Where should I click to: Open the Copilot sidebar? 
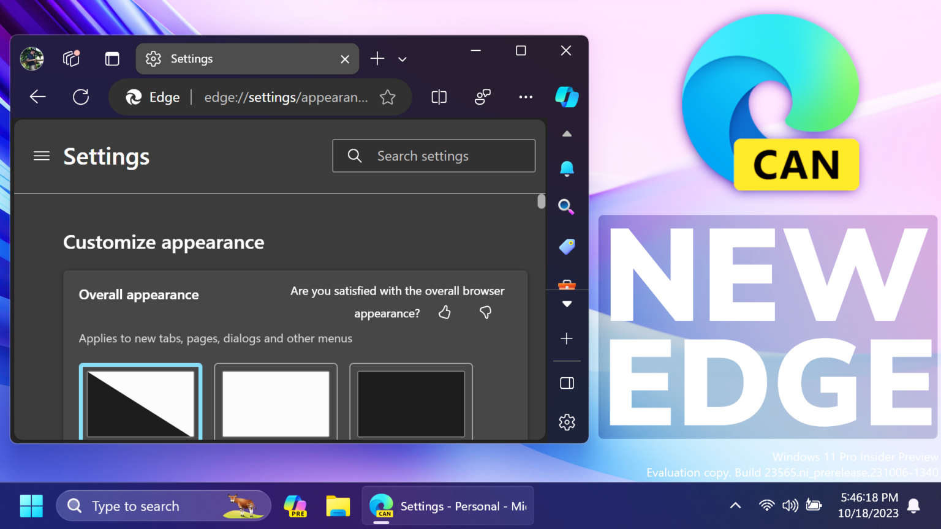click(x=567, y=97)
